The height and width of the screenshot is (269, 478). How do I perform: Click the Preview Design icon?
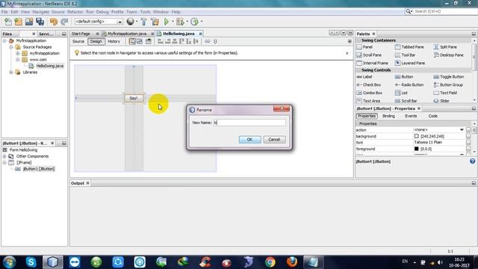coord(149,42)
